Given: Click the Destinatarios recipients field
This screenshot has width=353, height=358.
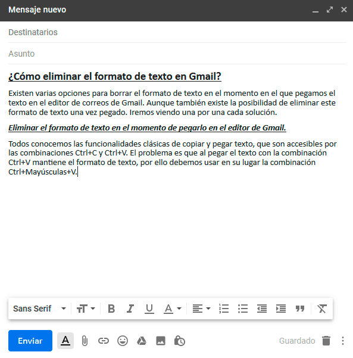Looking at the screenshot, I should (177, 32).
